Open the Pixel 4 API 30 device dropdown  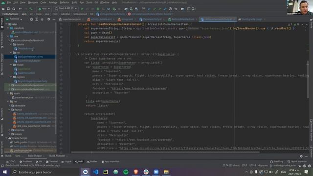[x=66, y=9]
